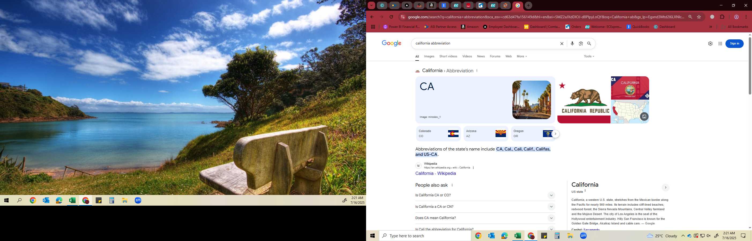Expand the More search filters dropdown
752x241 pixels.
click(522, 56)
